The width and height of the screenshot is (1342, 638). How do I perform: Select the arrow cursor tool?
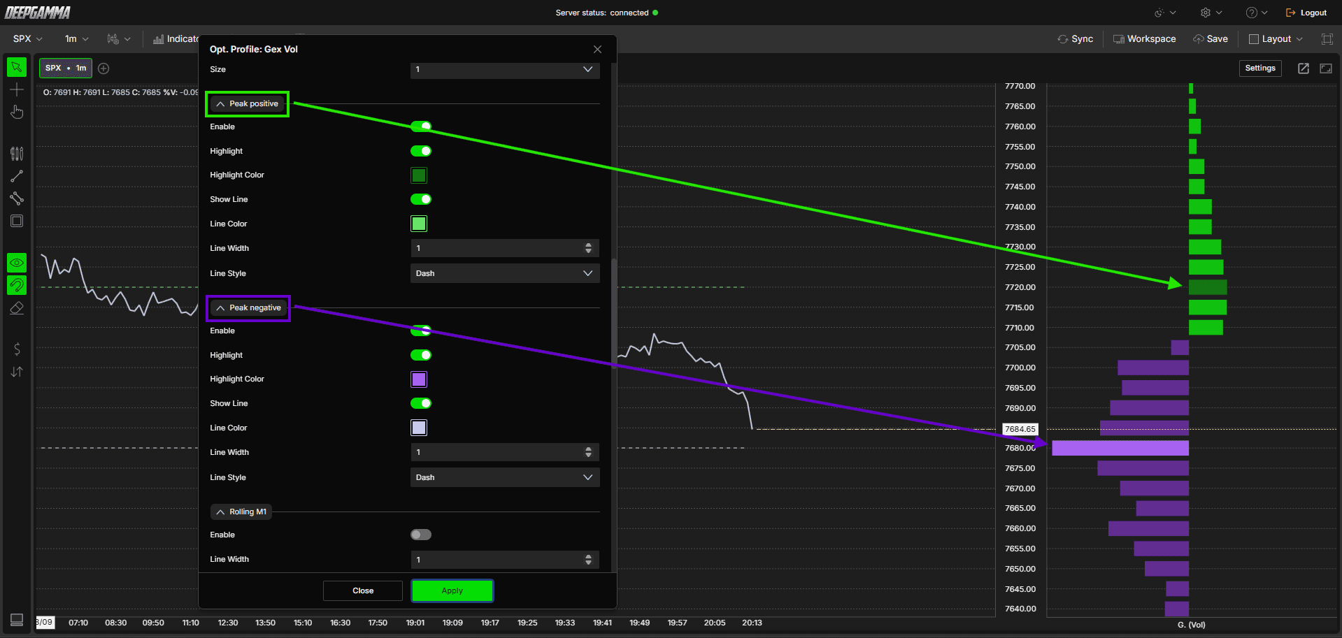[x=17, y=67]
